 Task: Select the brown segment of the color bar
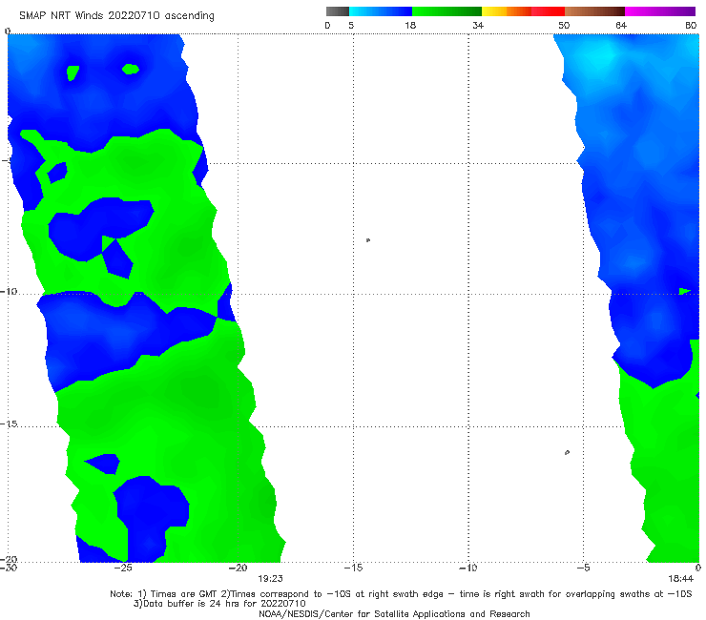(594, 11)
